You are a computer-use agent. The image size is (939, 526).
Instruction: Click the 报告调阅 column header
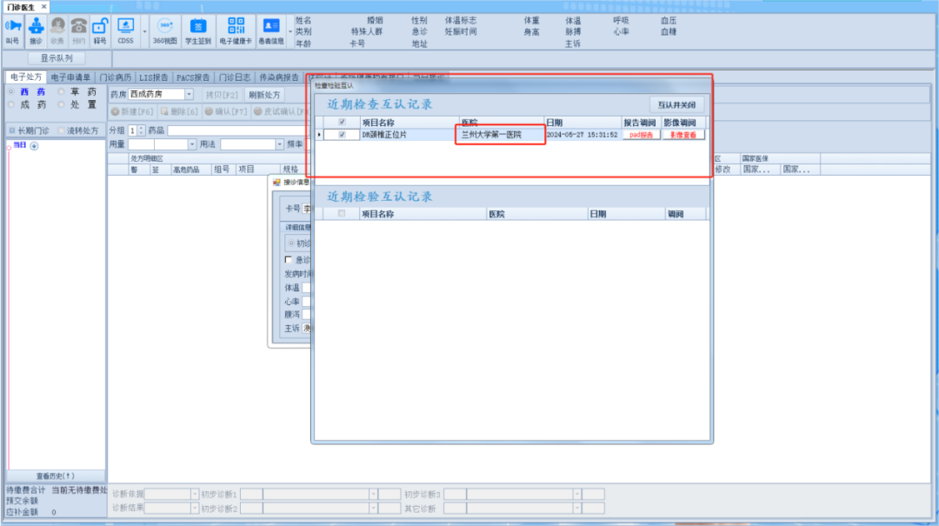click(x=640, y=123)
